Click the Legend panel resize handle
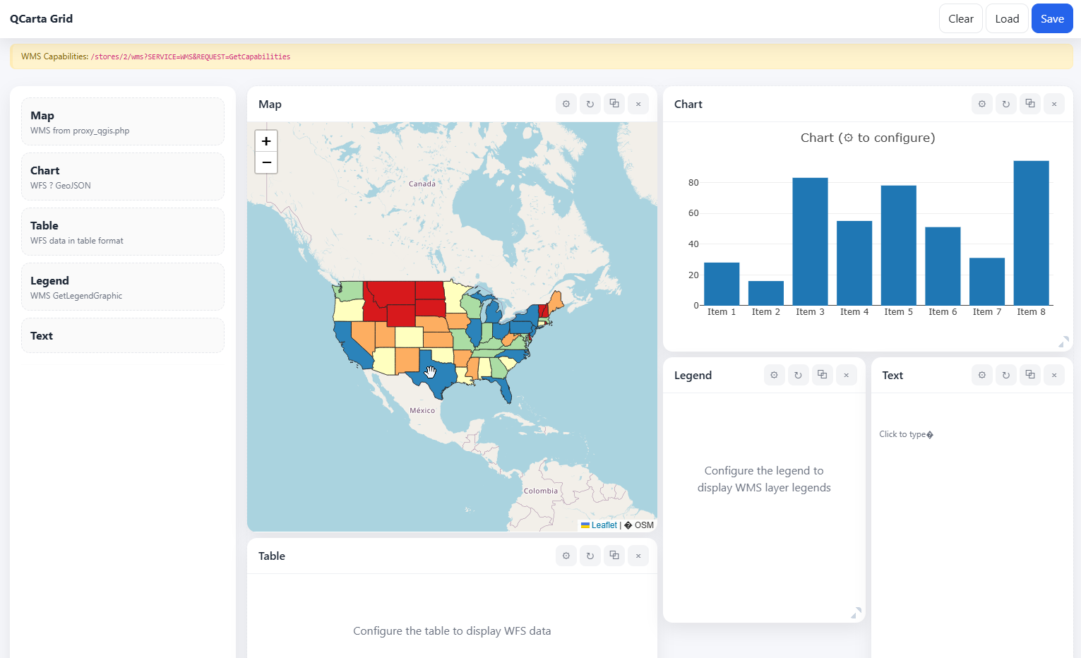Screen dimensions: 1081x658 (x=856, y=614)
